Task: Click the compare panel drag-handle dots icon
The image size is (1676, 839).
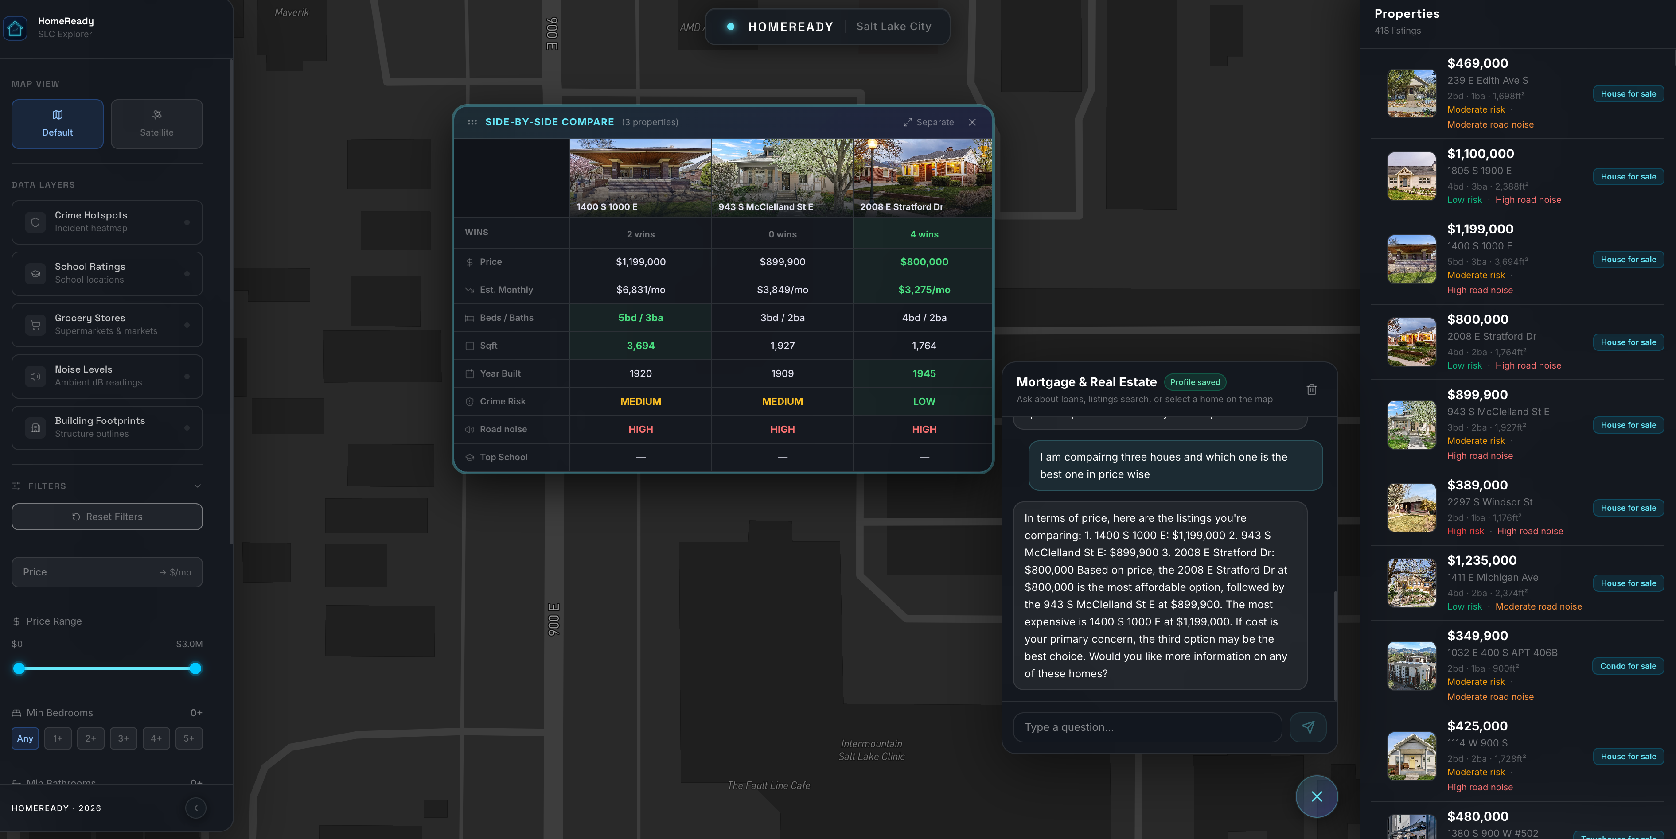Action: (x=472, y=122)
